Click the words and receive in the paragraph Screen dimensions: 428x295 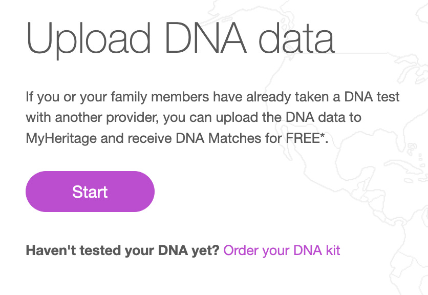click(137, 138)
